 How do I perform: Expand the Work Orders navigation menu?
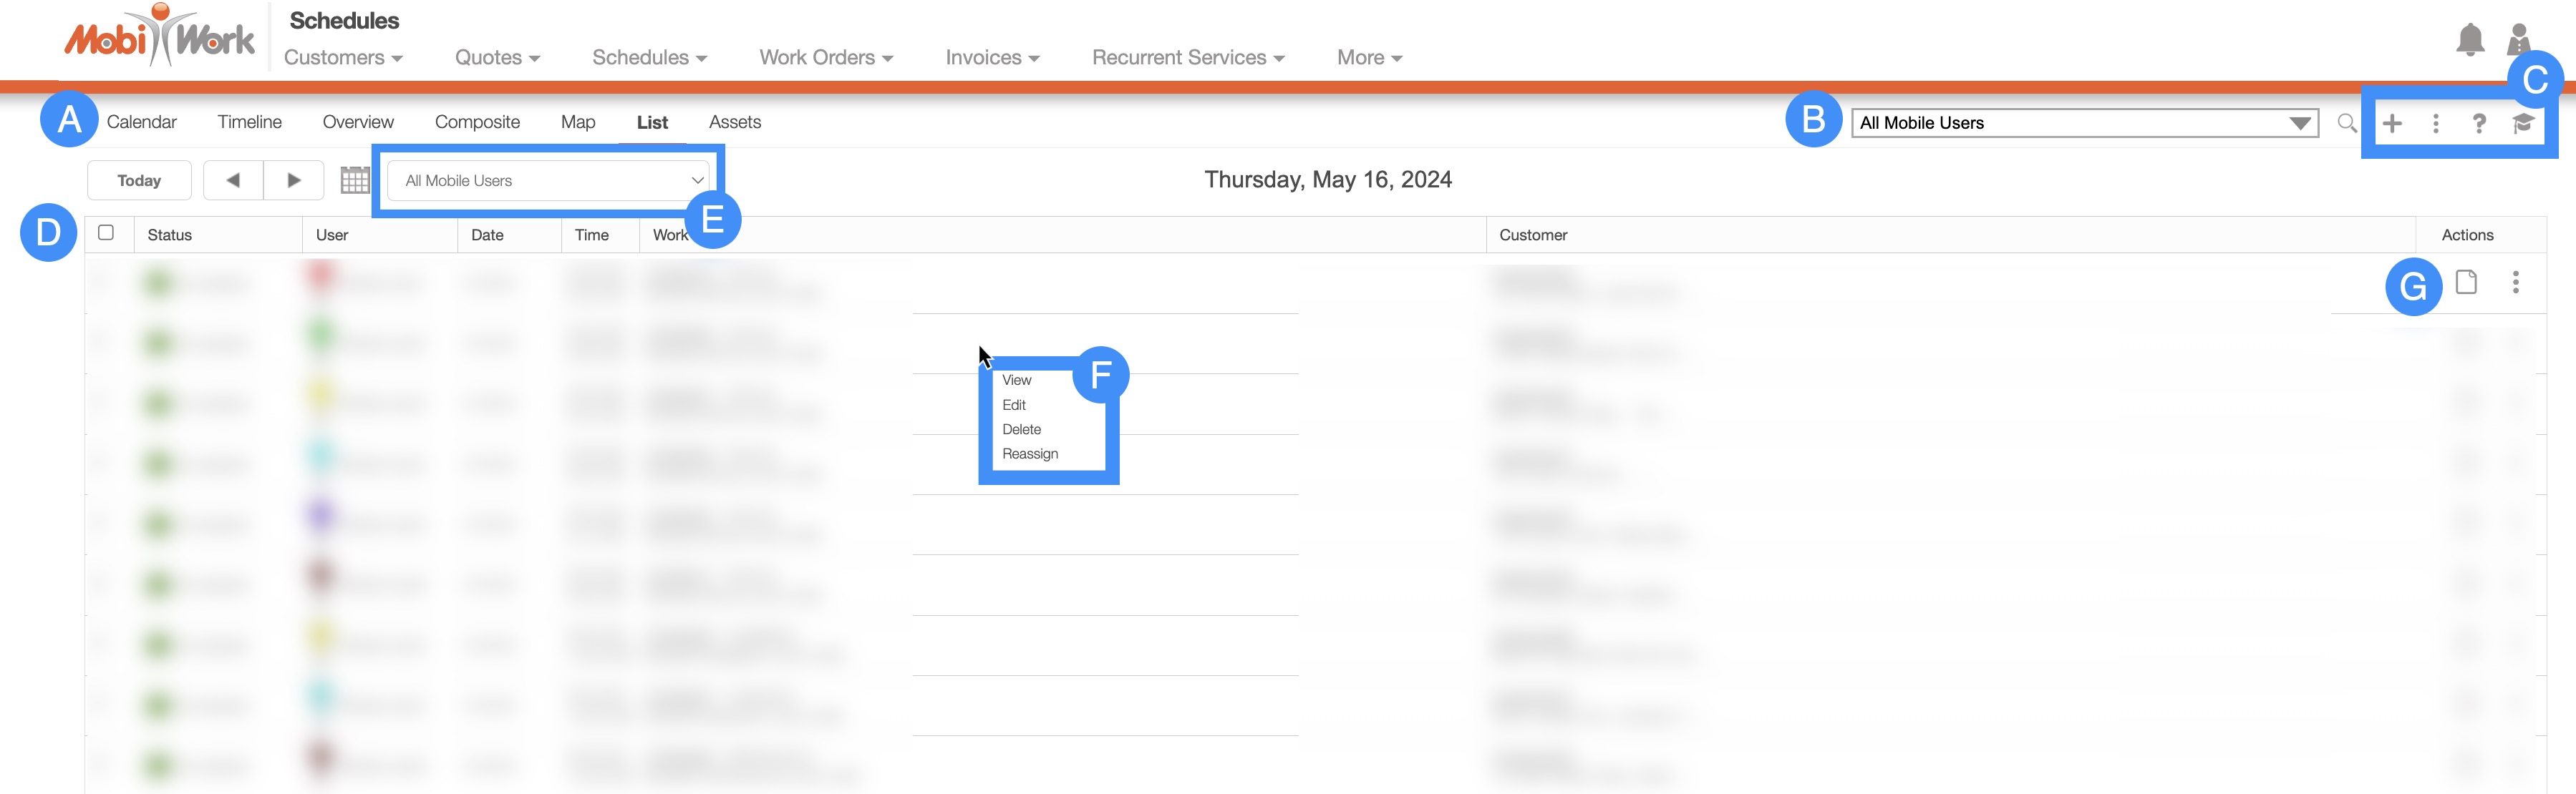[825, 58]
